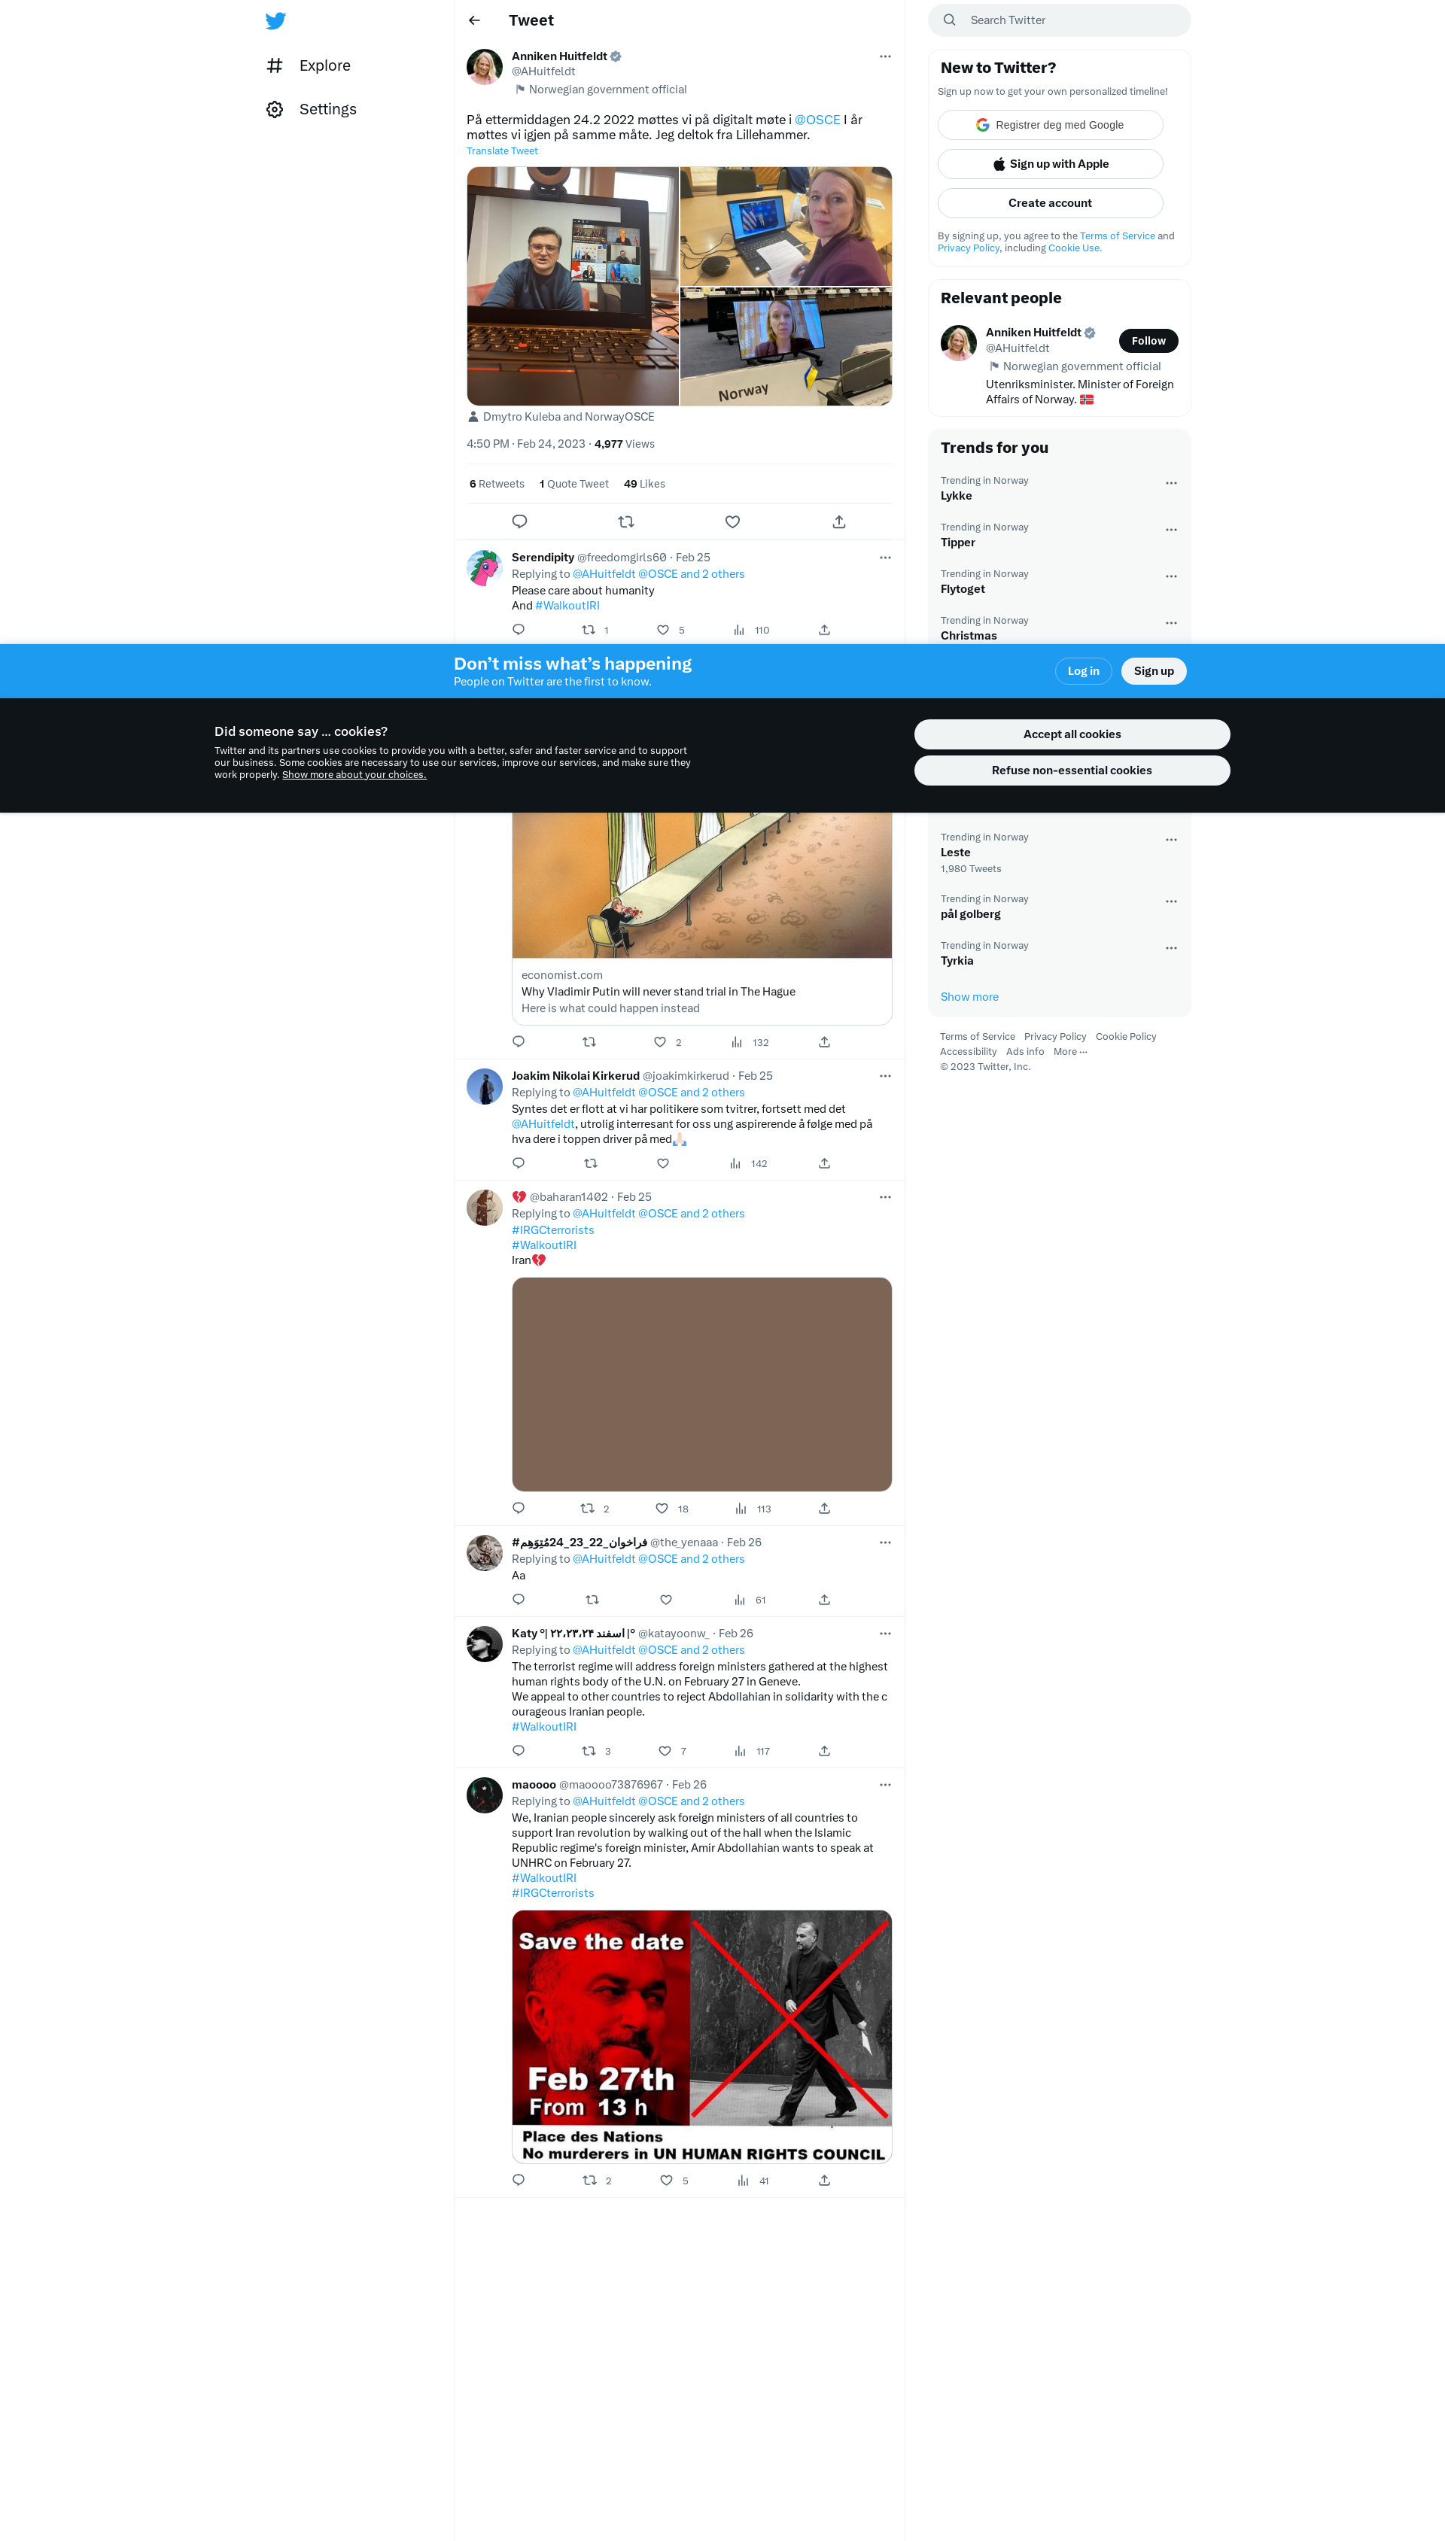Viewport: 1445px width, 2541px height.
Task: Share maoooo's reply
Action: pos(824,2181)
